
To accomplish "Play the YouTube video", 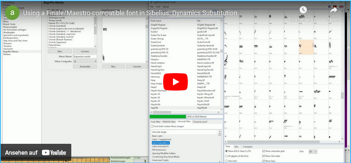I will click(x=175, y=81).
